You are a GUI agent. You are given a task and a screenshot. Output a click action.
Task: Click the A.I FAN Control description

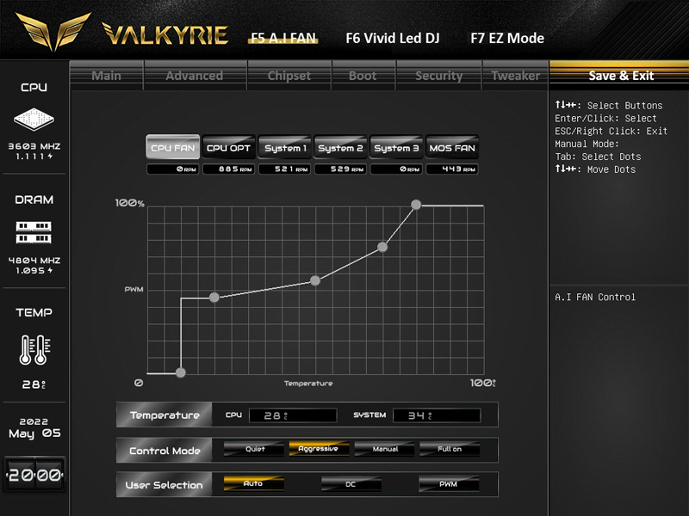click(595, 297)
